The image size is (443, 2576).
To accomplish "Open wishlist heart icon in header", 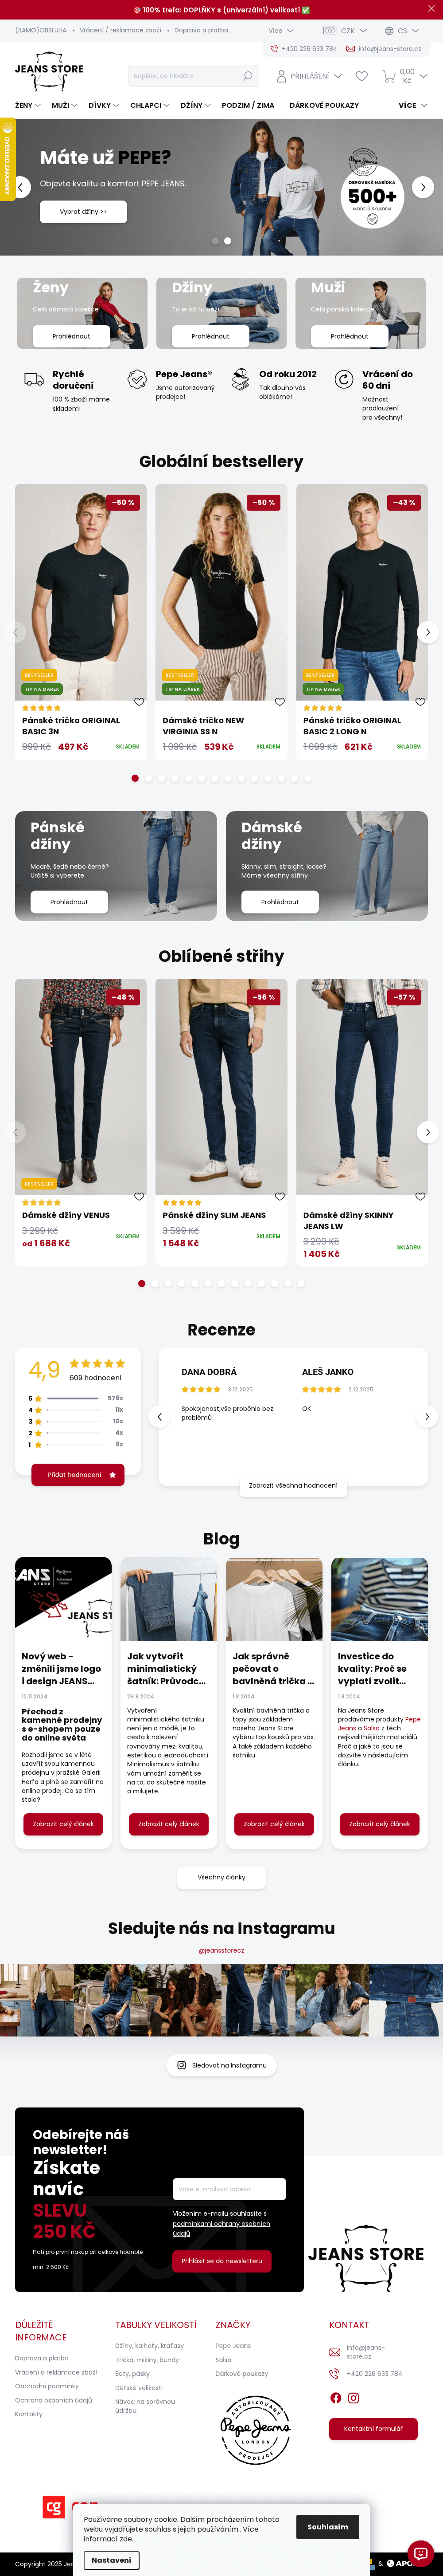I will tap(361, 76).
